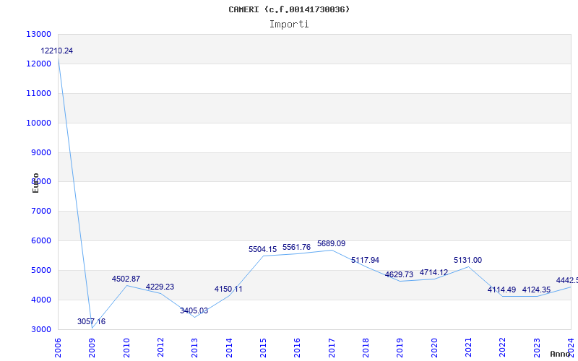The image size is (578, 361).
Task: Select the 4114.49 data label for 2022
Action: click(x=501, y=290)
